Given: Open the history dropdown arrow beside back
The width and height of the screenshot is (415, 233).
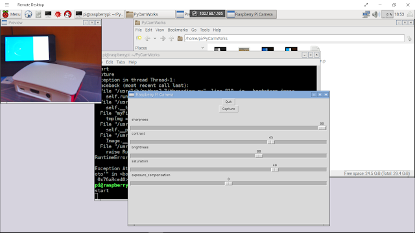Looking at the screenshot, I should click(x=155, y=39).
